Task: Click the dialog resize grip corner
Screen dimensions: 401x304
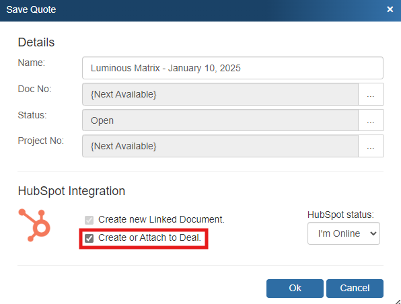Action: click(398, 301)
